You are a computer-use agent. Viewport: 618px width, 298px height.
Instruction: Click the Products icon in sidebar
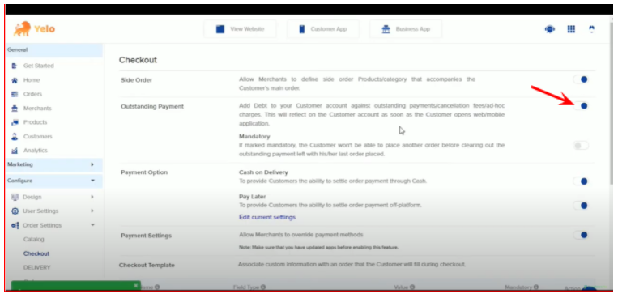tap(15, 122)
